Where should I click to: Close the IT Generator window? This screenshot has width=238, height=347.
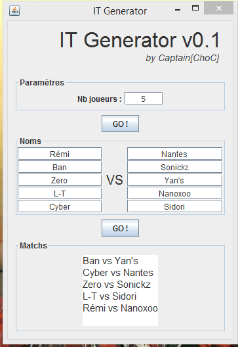coord(218,8)
